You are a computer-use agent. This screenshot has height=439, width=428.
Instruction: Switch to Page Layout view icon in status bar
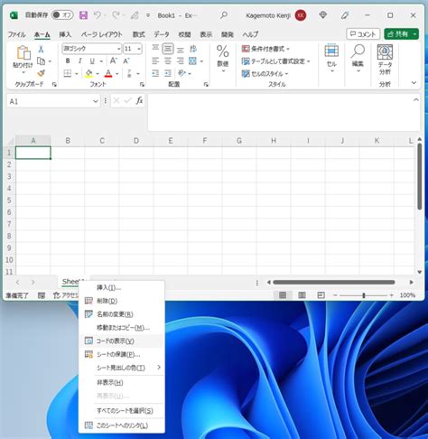tap(302, 295)
